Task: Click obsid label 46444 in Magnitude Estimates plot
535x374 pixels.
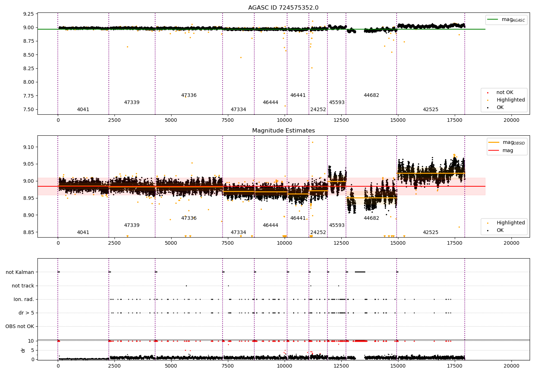Action: pos(270,225)
